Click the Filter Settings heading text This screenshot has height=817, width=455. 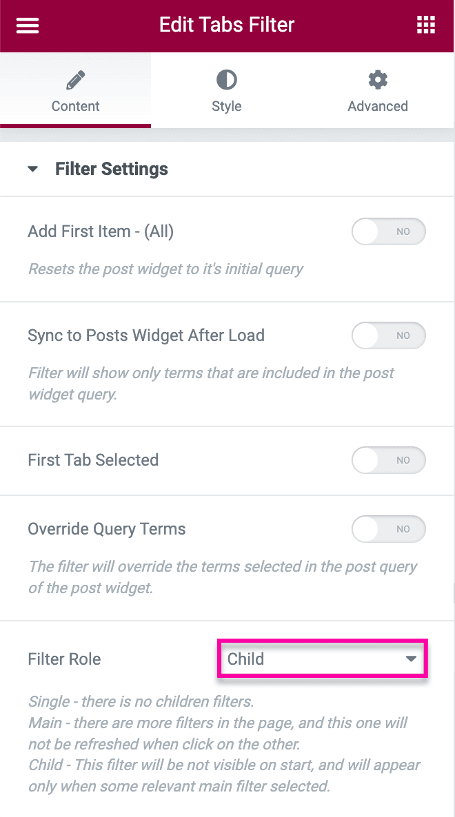(x=112, y=168)
